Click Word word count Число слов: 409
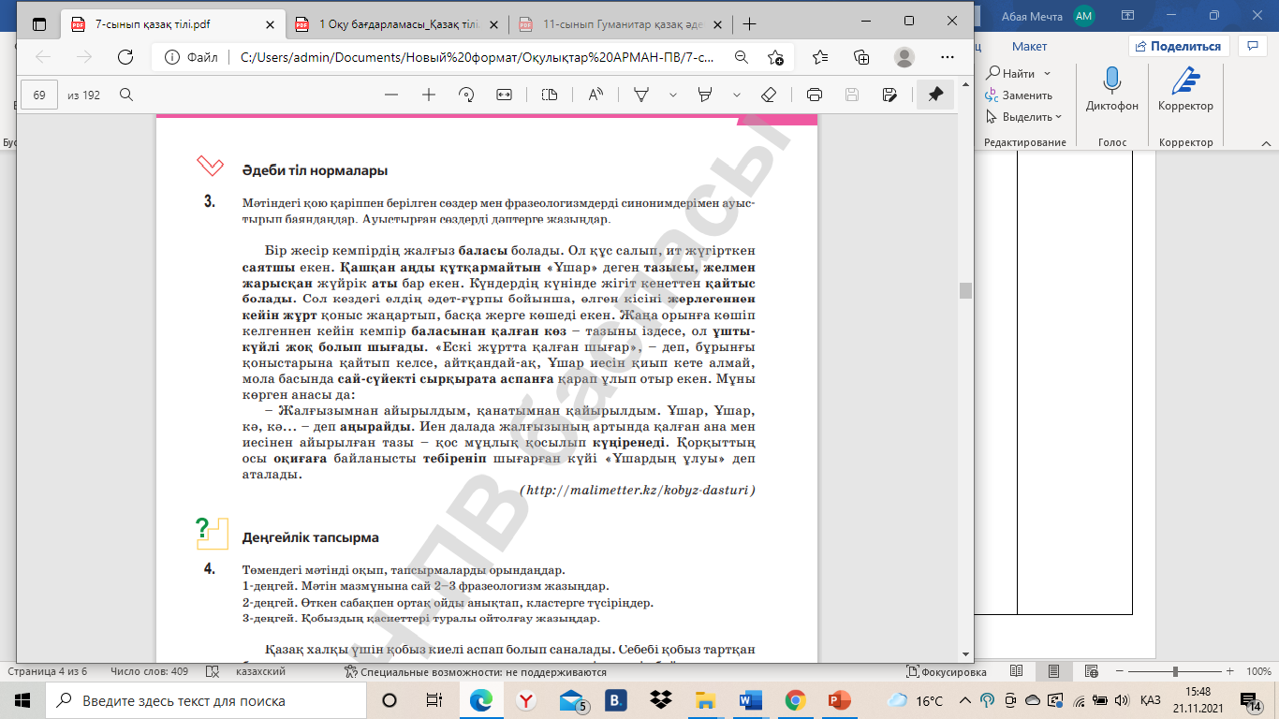Viewport: 1279px width, 719px height. pyautogui.click(x=150, y=672)
